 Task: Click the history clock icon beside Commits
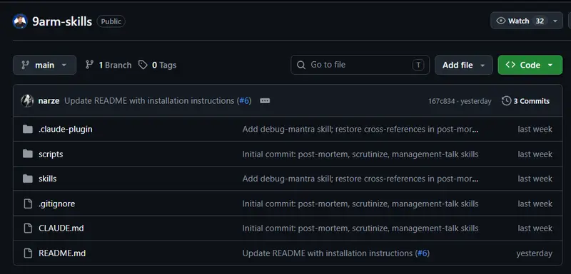(x=506, y=101)
